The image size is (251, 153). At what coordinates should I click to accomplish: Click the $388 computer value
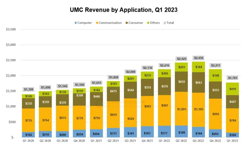pyautogui.click(x=182, y=132)
